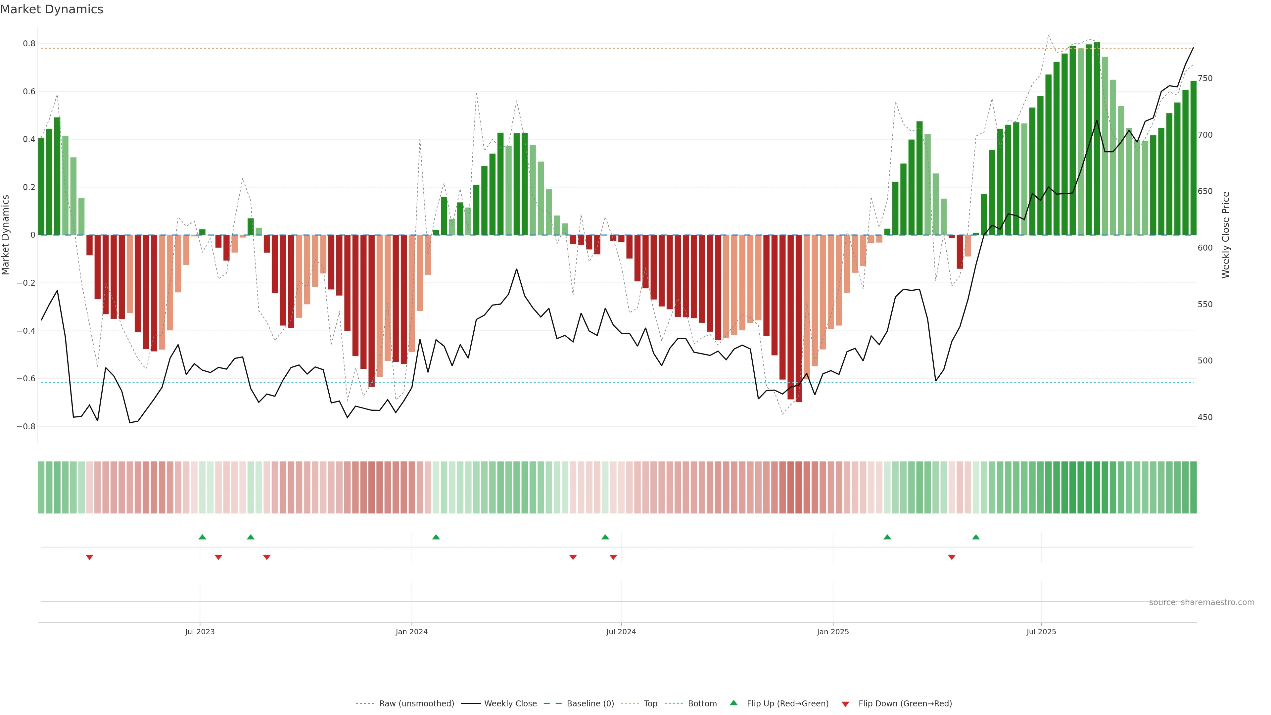The image size is (1271, 715).
Task: Click the green flip-up marker after Jan 2025
Action: click(x=887, y=537)
